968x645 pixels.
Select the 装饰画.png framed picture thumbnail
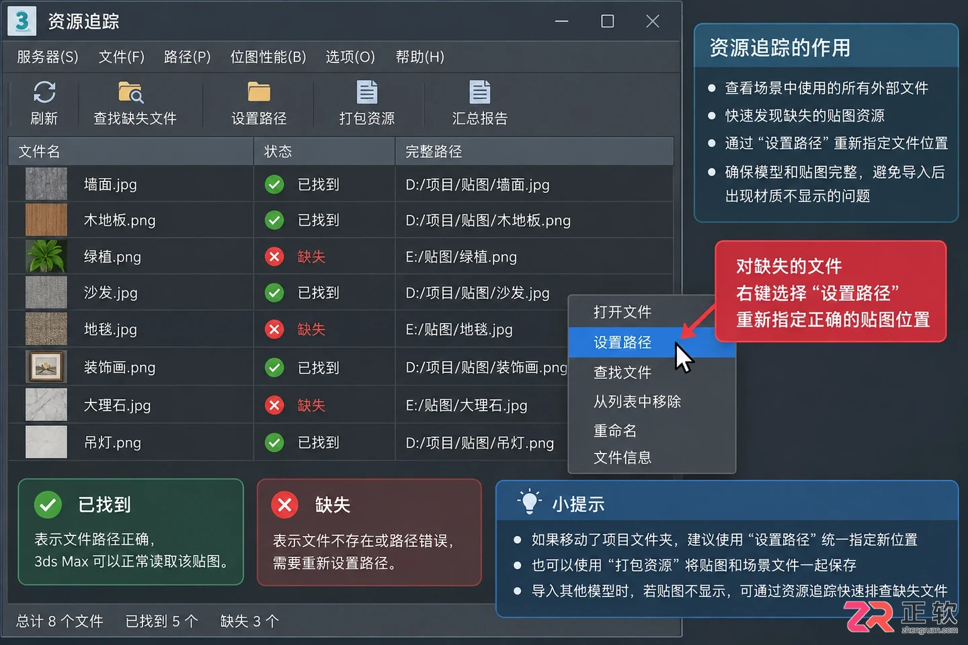(x=46, y=367)
